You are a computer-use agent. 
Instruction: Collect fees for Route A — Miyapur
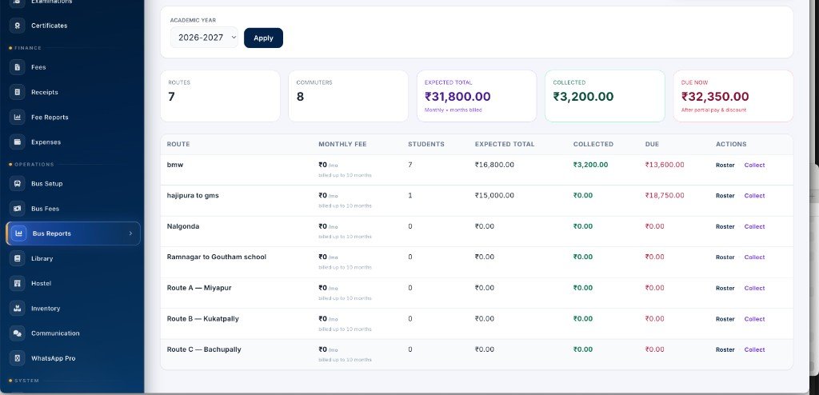click(754, 289)
